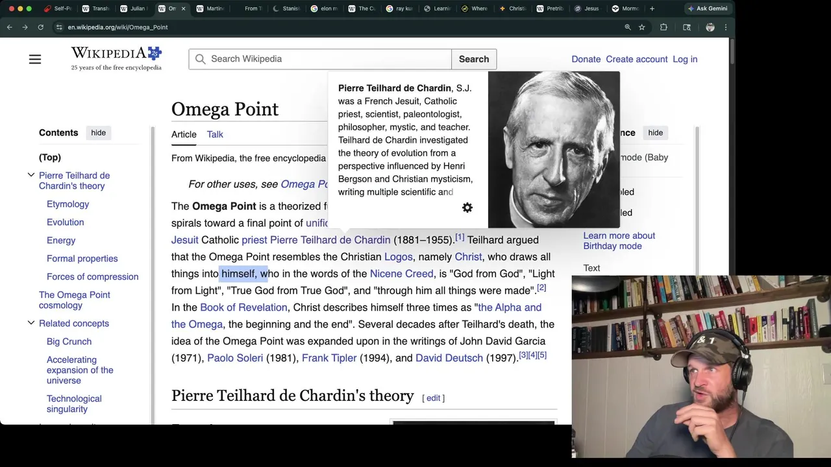Viewport: 831px width, 467px height.
Task: Go to Etymology in contents
Action: pyautogui.click(x=68, y=204)
